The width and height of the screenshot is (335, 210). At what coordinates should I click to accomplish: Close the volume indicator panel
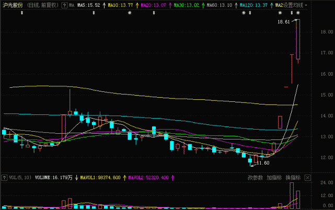point(307,178)
